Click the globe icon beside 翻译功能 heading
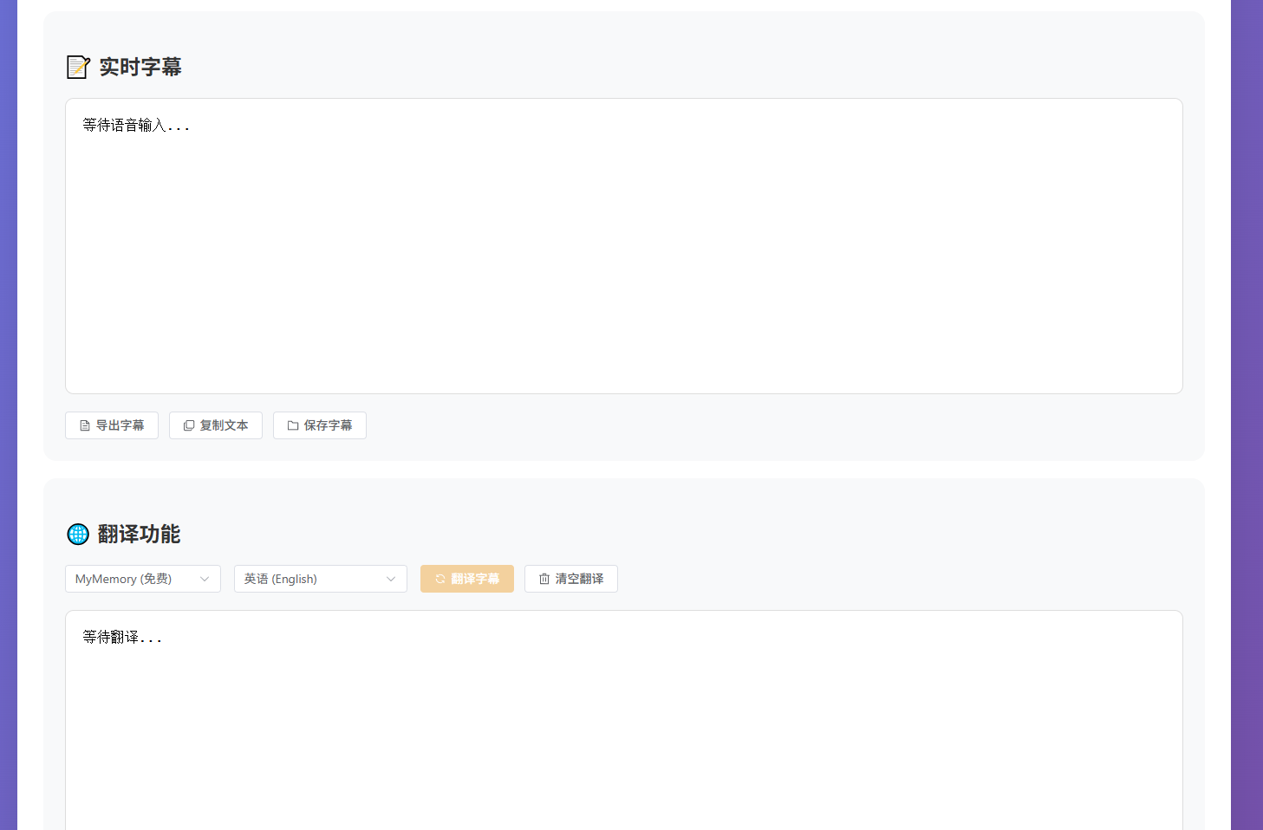1263x830 pixels. pyautogui.click(x=78, y=534)
